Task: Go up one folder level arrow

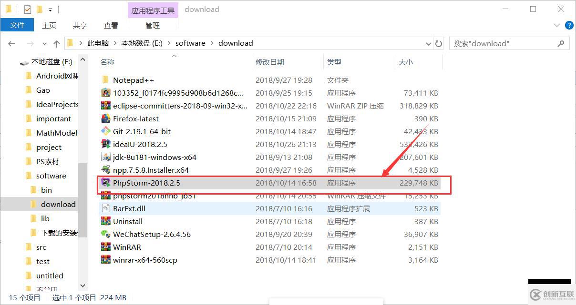Action: coord(57,43)
